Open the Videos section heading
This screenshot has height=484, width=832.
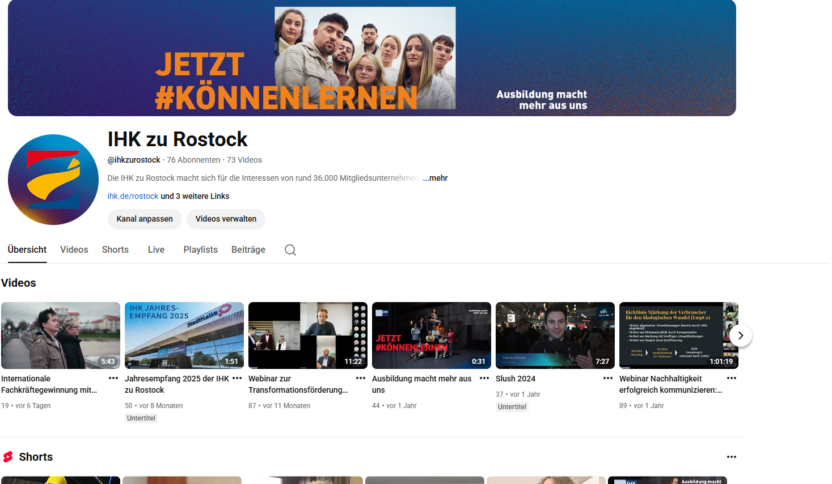tap(19, 283)
